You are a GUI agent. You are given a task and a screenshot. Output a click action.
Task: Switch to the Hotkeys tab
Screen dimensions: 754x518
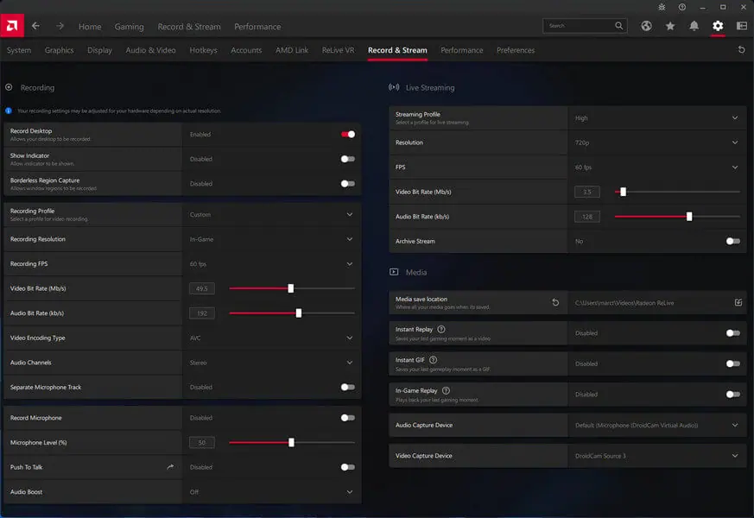pos(204,50)
